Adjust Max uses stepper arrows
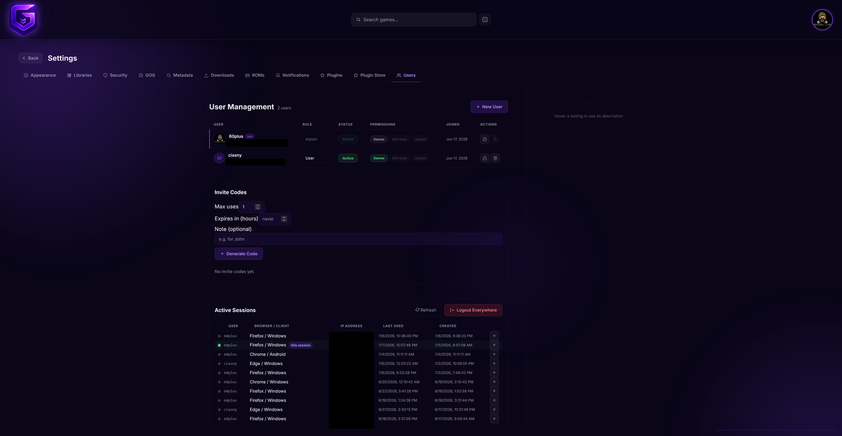Image resolution: width=842 pixels, height=436 pixels. (x=257, y=207)
